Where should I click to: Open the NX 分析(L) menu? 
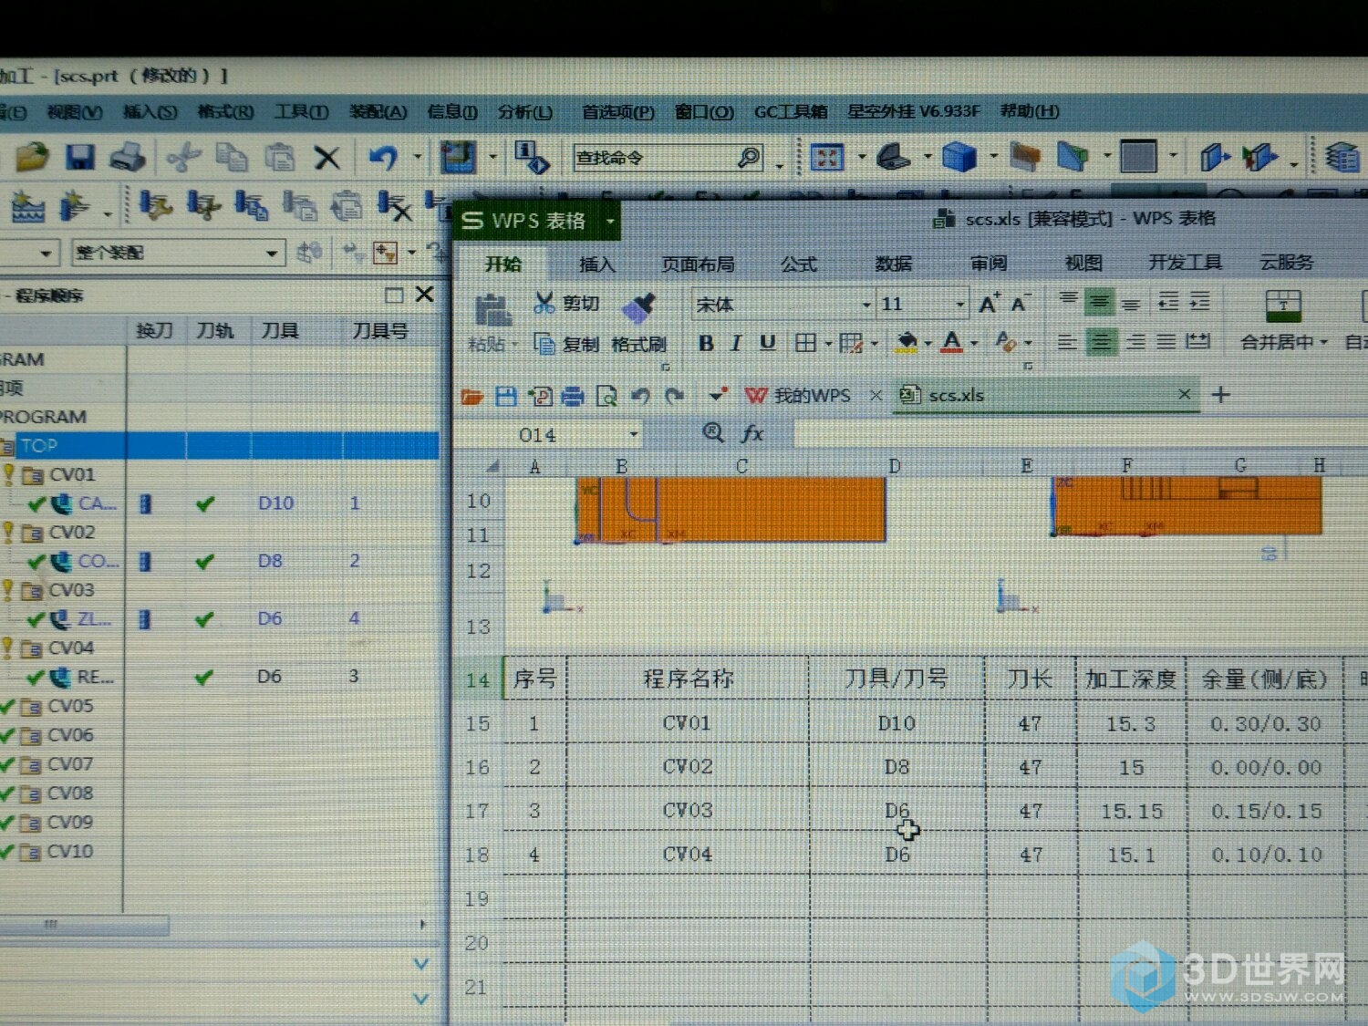click(524, 111)
